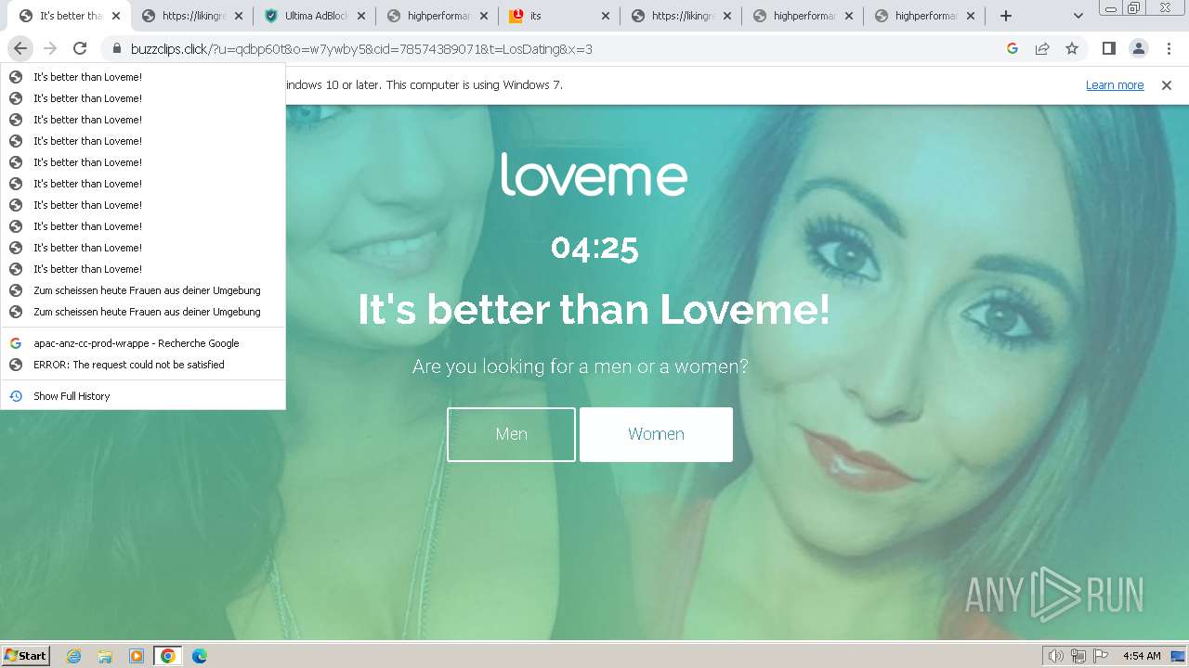1189x668 pixels.
Task: Switch to the 'its' tab
Action: click(x=559, y=16)
